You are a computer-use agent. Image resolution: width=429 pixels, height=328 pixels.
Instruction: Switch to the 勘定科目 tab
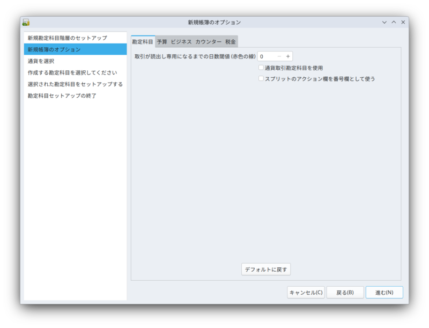(x=143, y=42)
